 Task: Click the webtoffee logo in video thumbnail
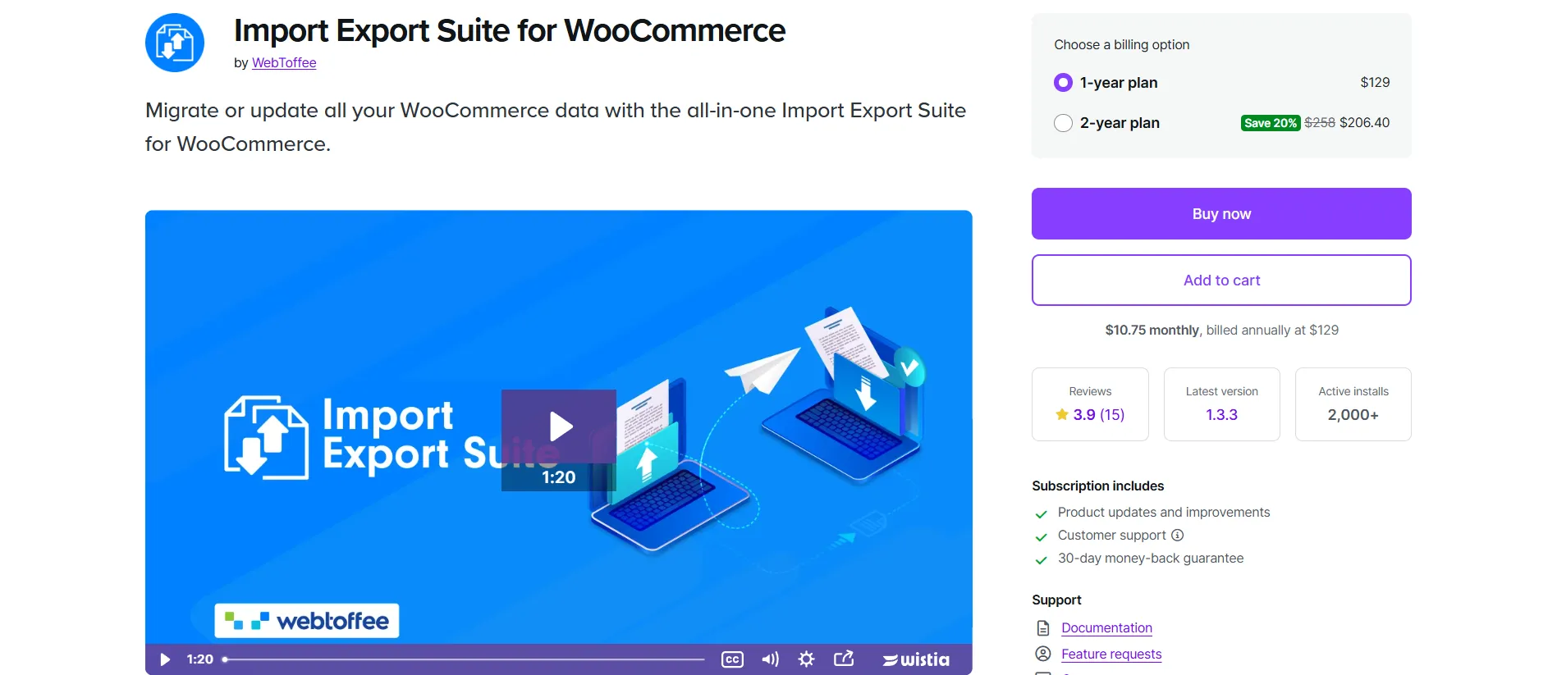(x=307, y=621)
